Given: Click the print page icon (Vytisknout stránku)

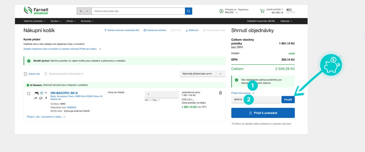Looking at the screenshot, I should [x=145, y=30].
